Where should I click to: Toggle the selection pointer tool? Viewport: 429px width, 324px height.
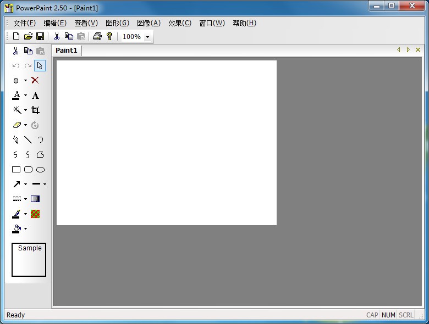coord(40,65)
